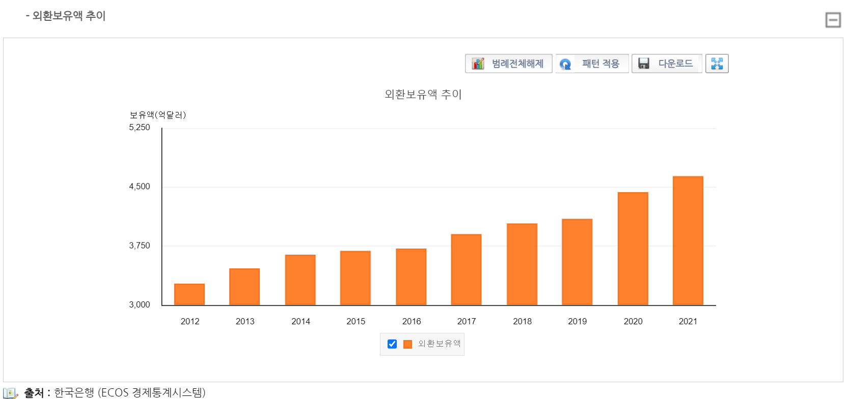
Task: Click the 외환보유액 추이 chart title
Action: 423,95
